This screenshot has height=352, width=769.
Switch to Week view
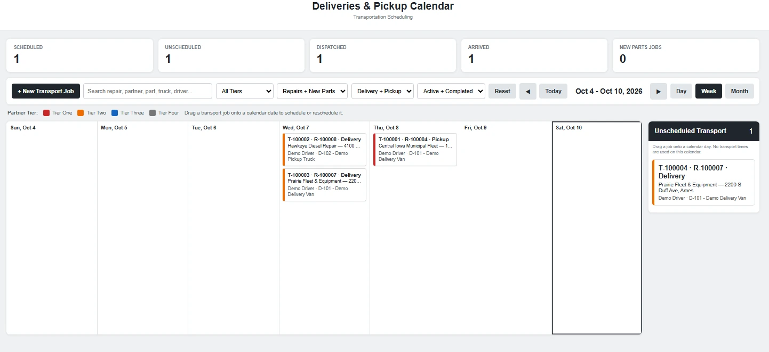[709, 91]
